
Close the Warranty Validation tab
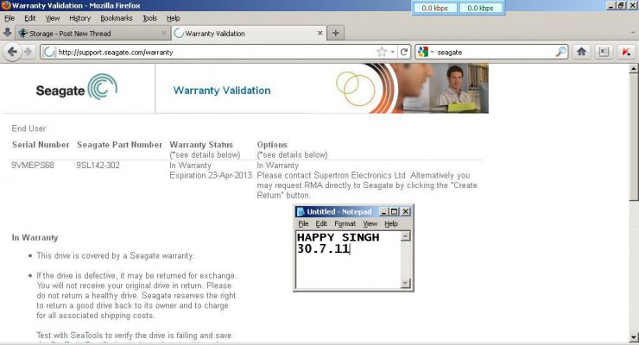pyautogui.click(x=319, y=33)
